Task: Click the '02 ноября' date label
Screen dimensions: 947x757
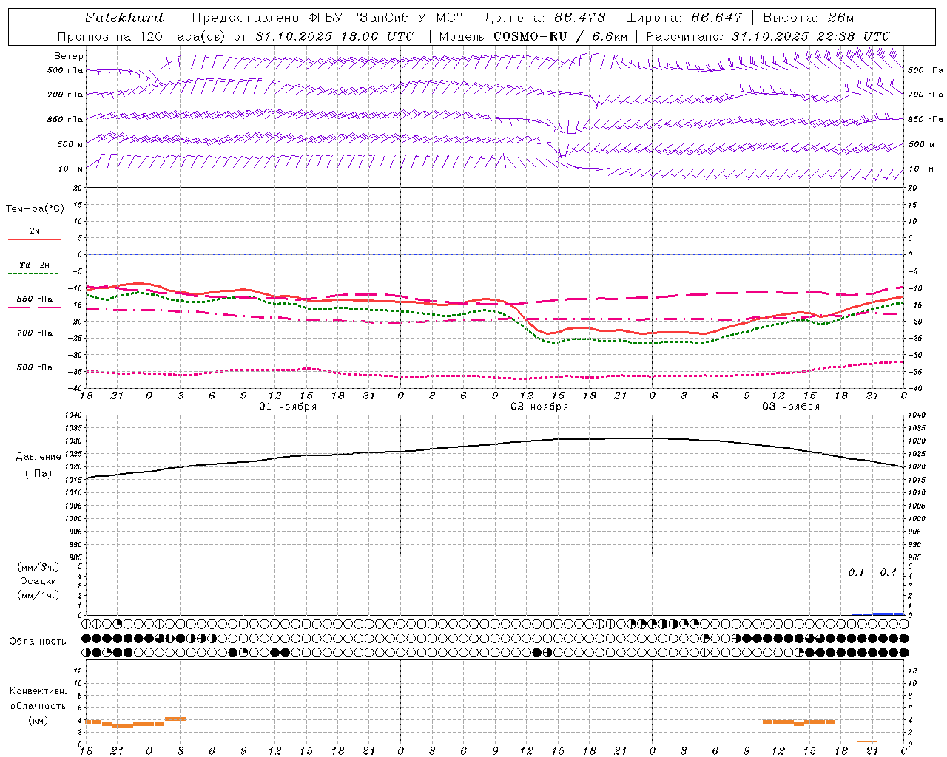Action: [x=539, y=407]
